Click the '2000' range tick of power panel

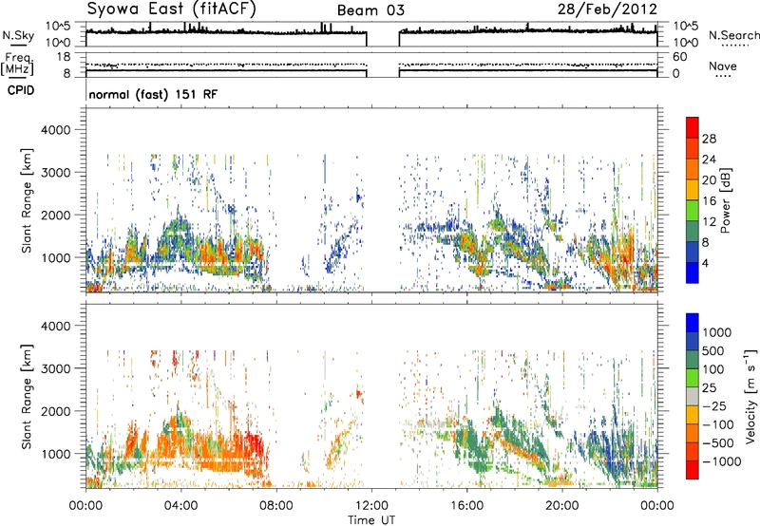(55, 215)
